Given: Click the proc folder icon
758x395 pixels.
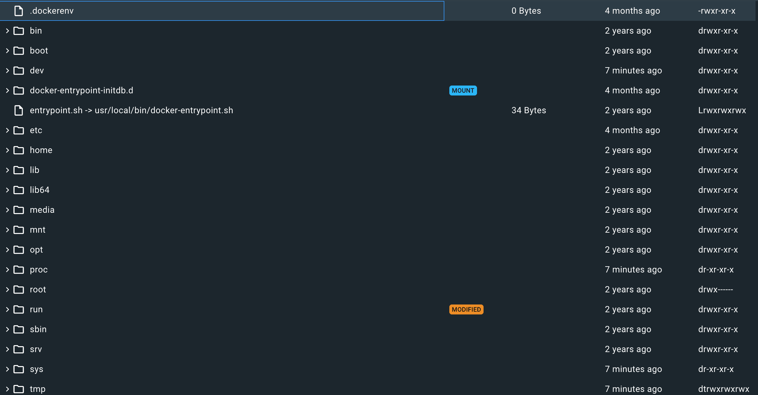Looking at the screenshot, I should point(19,270).
